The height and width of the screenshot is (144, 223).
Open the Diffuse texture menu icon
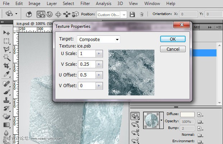tap(200, 114)
